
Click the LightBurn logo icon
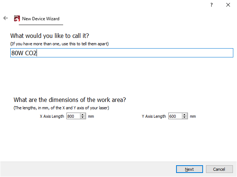(x=17, y=18)
